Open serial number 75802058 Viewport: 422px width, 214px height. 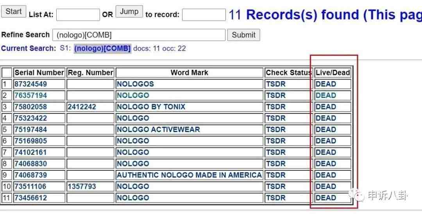[x=31, y=107]
